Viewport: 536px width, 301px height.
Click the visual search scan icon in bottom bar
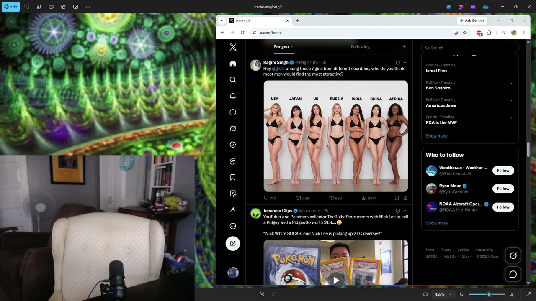click(262, 294)
